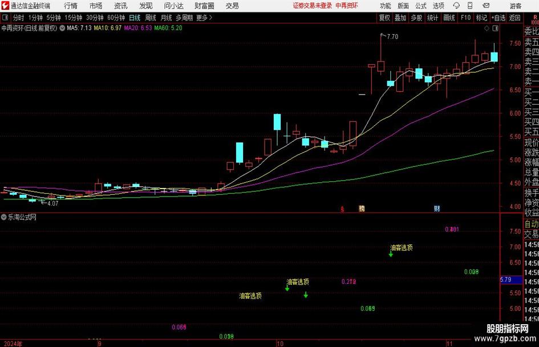Switch to the 月线 monthly tab

click(167, 18)
